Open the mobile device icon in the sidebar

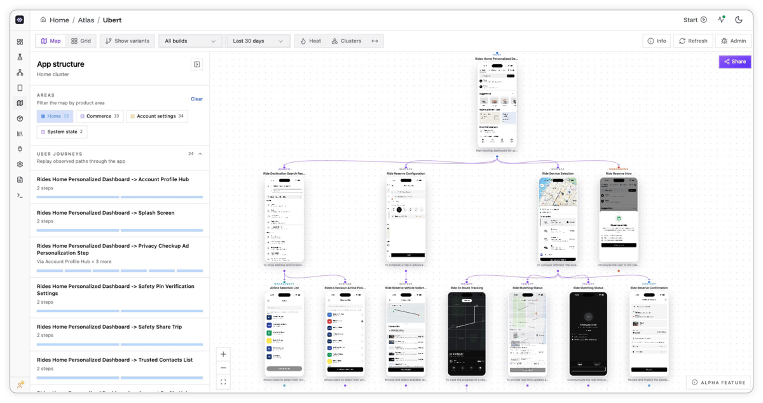coord(20,88)
